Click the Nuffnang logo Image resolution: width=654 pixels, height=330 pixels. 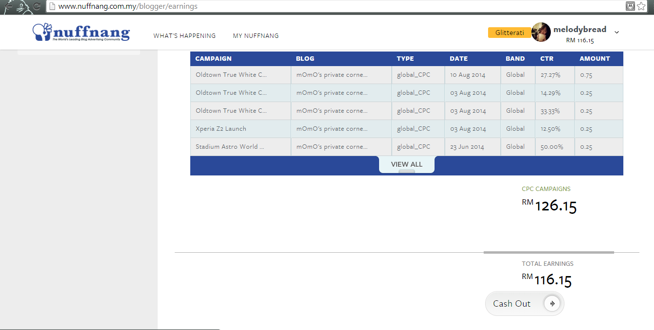coord(81,32)
